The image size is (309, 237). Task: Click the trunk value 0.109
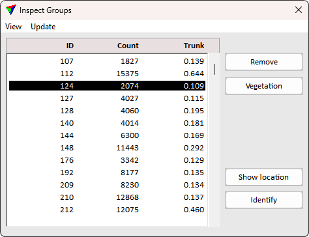click(x=194, y=86)
